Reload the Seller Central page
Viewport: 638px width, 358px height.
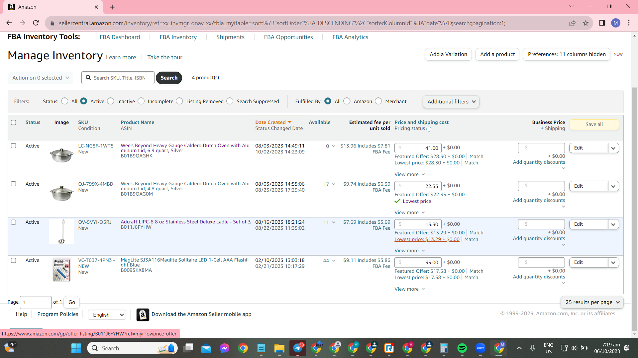36,23
